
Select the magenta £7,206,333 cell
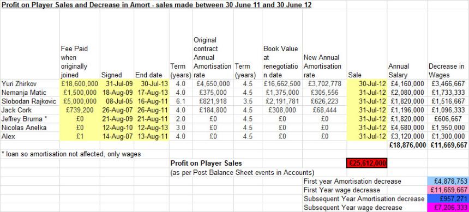coord(448,207)
